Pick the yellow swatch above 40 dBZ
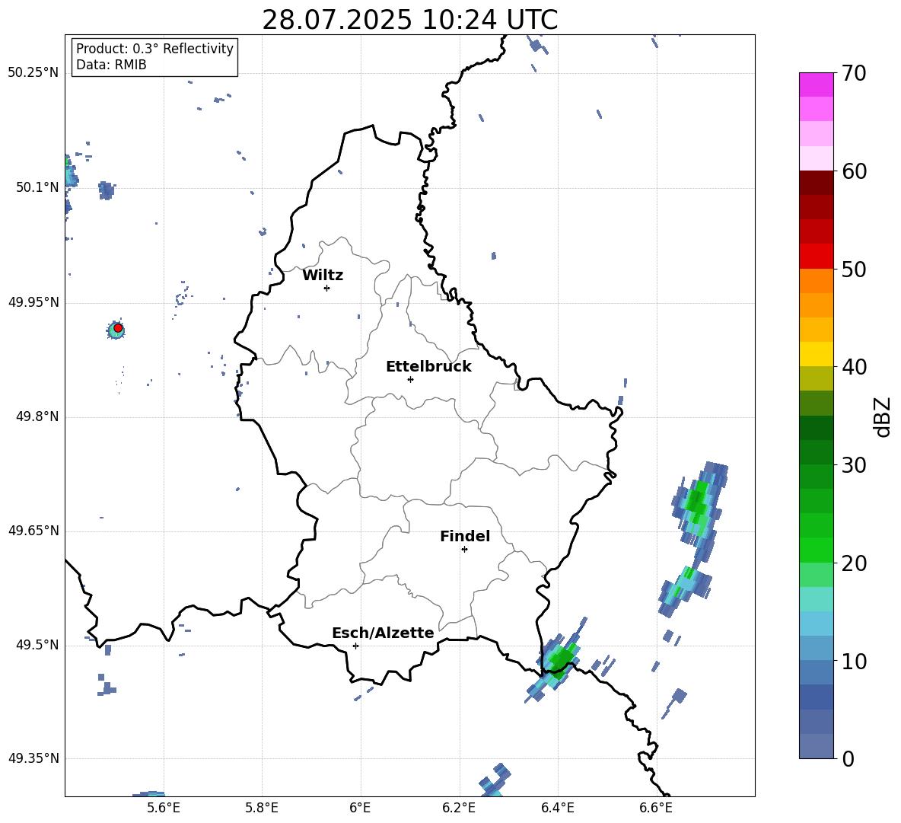The image size is (901, 823). coord(816,354)
